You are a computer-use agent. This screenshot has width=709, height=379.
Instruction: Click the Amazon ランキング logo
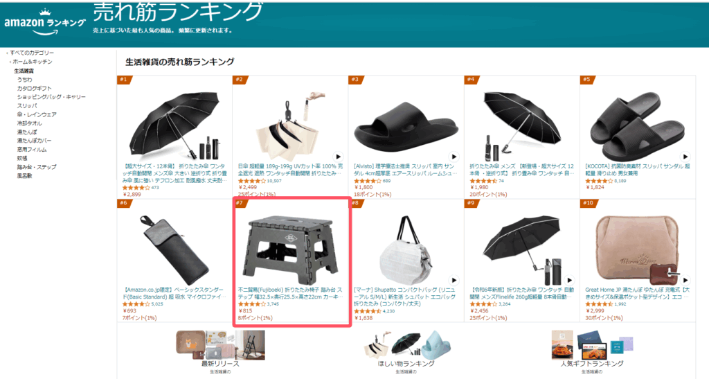click(x=44, y=24)
